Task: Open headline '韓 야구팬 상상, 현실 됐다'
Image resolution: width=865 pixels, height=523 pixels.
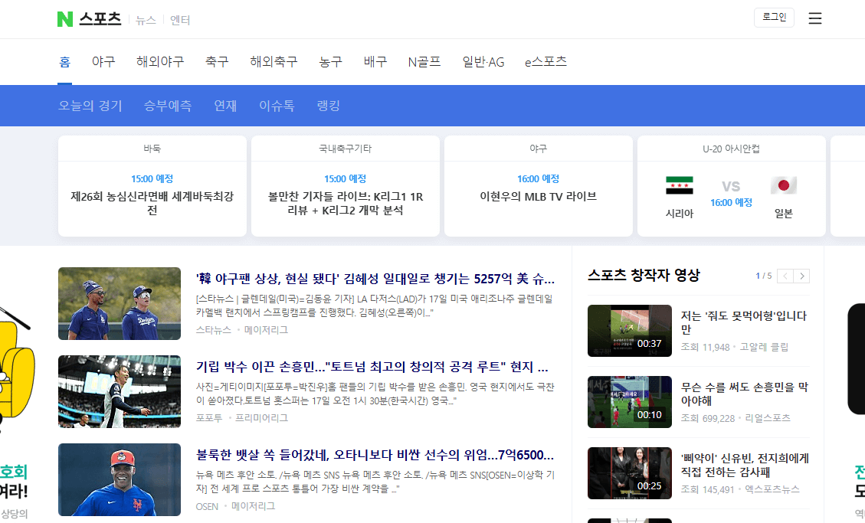Action: click(375, 279)
